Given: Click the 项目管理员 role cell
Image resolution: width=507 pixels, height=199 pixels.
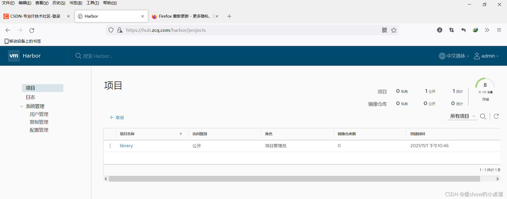Looking at the screenshot, I should pyautogui.click(x=276, y=146).
